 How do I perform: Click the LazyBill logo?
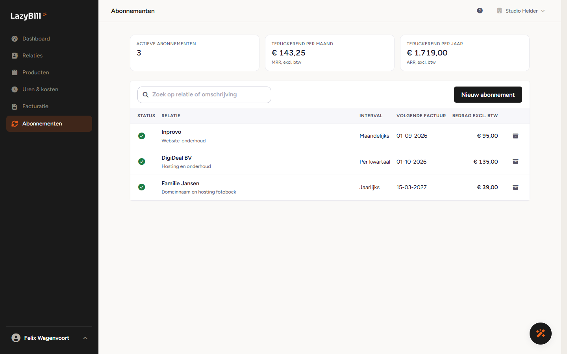[28, 16]
